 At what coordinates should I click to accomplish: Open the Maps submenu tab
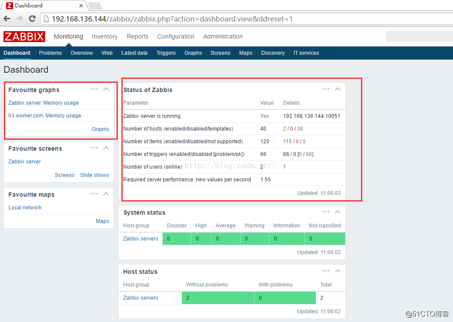[x=246, y=53]
